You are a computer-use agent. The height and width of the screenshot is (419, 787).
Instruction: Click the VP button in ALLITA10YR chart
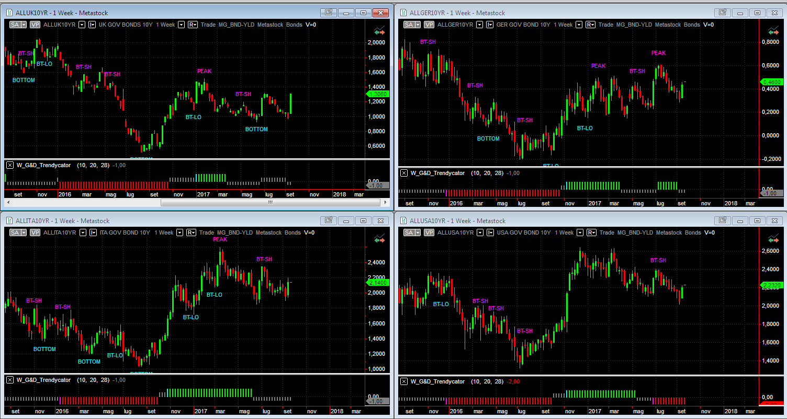tap(35, 232)
